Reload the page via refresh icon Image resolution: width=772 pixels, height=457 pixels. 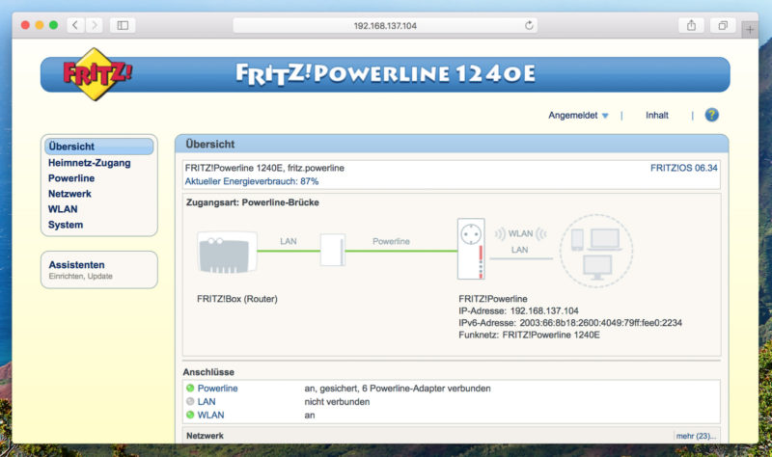click(x=529, y=25)
